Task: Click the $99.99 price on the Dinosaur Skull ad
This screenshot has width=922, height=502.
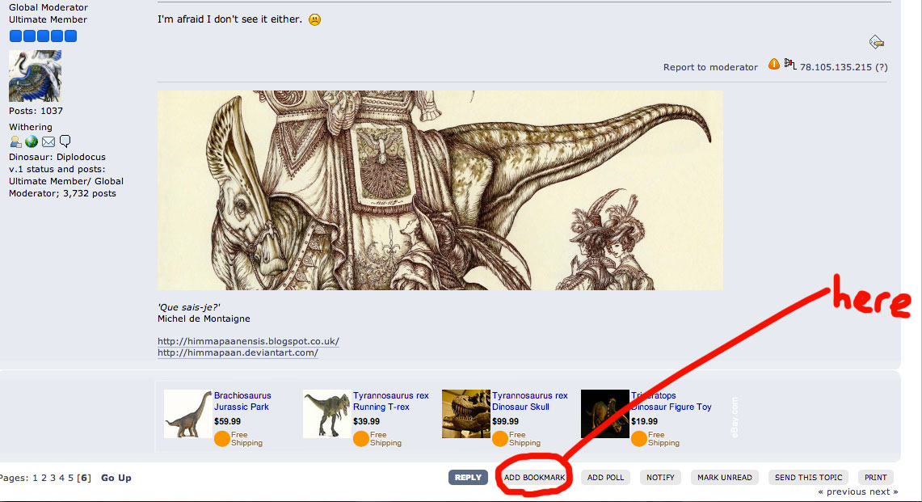Action: pos(506,421)
